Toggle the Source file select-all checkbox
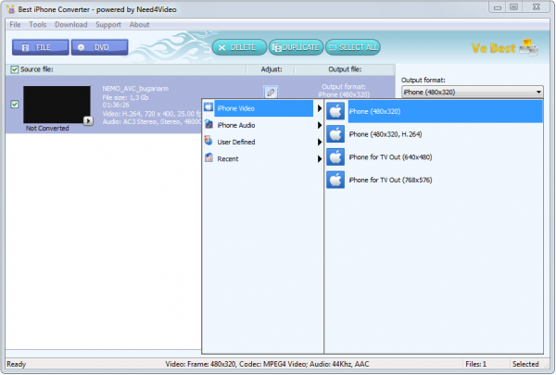The height and width of the screenshot is (375, 556). tap(15, 69)
